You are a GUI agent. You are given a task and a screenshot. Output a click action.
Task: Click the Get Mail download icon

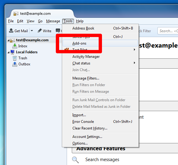point(11,31)
